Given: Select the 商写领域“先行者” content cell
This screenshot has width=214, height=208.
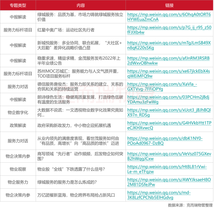Looking at the screenshot, I should [x=80, y=156].
